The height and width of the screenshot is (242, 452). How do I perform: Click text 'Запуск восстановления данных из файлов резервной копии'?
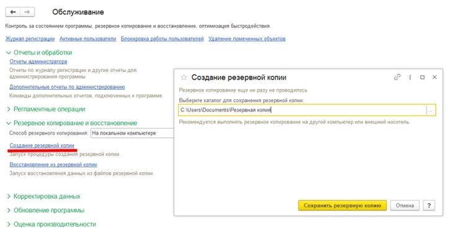(81, 173)
